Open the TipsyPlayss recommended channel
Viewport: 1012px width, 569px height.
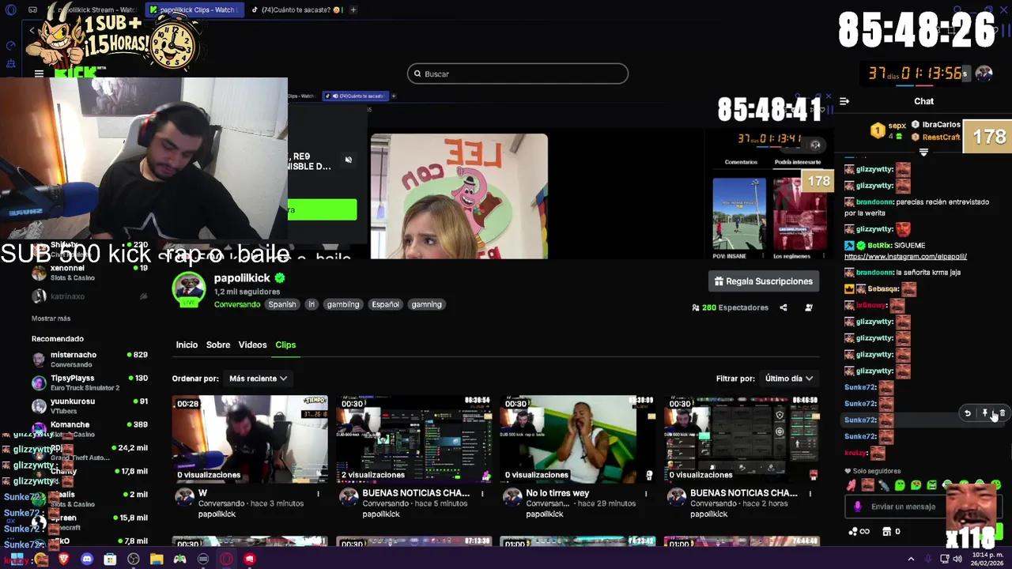[89, 382]
